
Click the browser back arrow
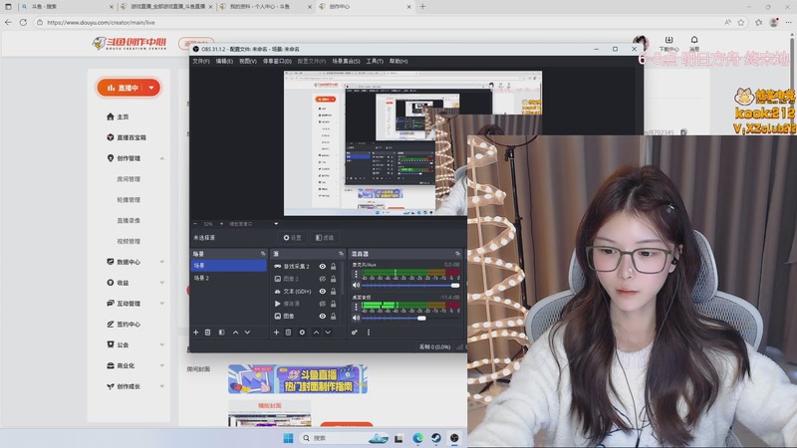(x=8, y=22)
